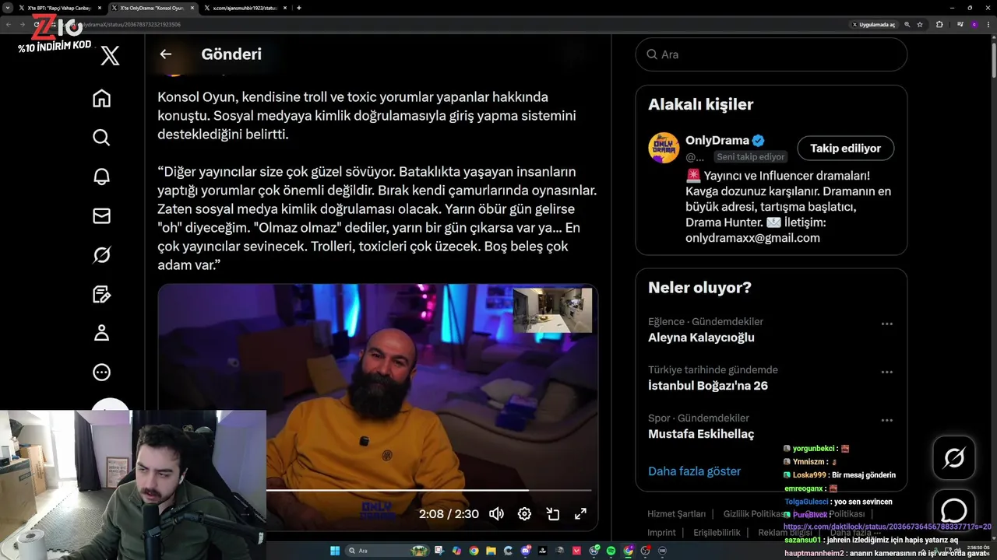The image size is (997, 560).
Task: Open Chrome extensions puzzle icon
Action: tap(939, 25)
